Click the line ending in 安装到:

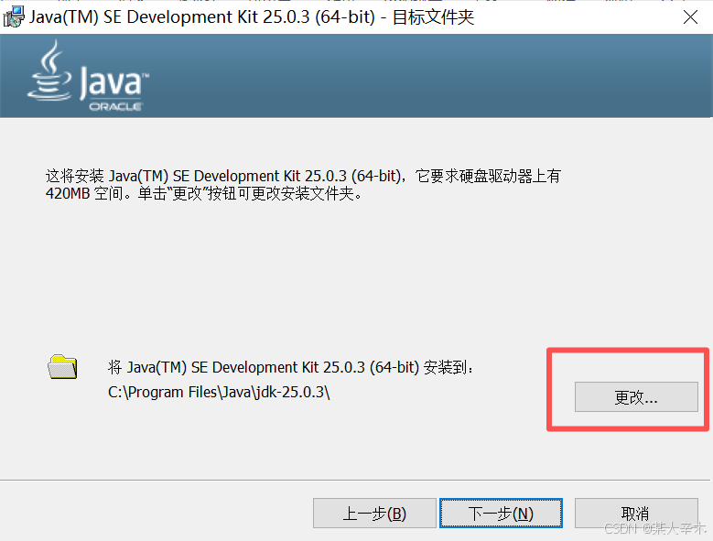coord(291,367)
